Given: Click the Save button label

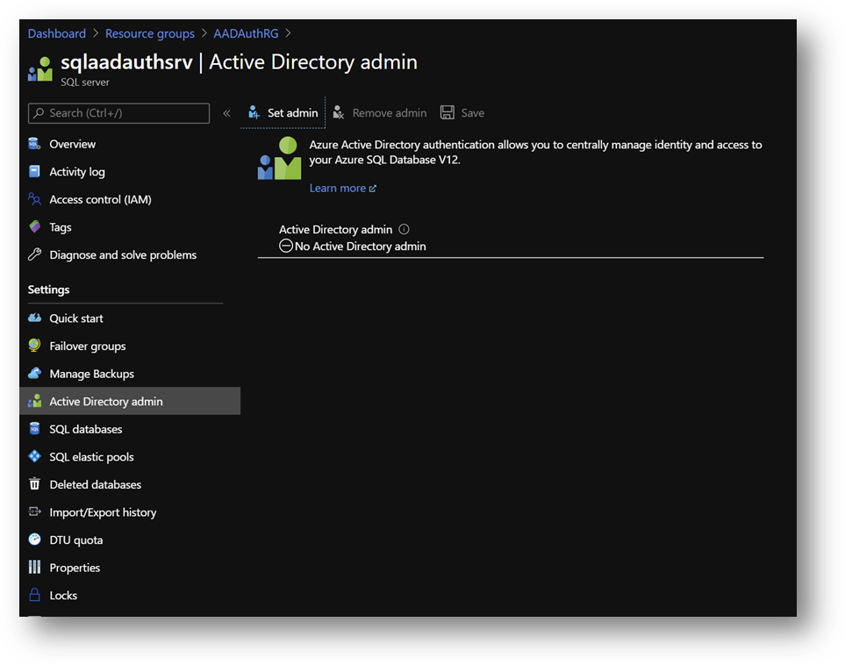Looking at the screenshot, I should 473,113.
